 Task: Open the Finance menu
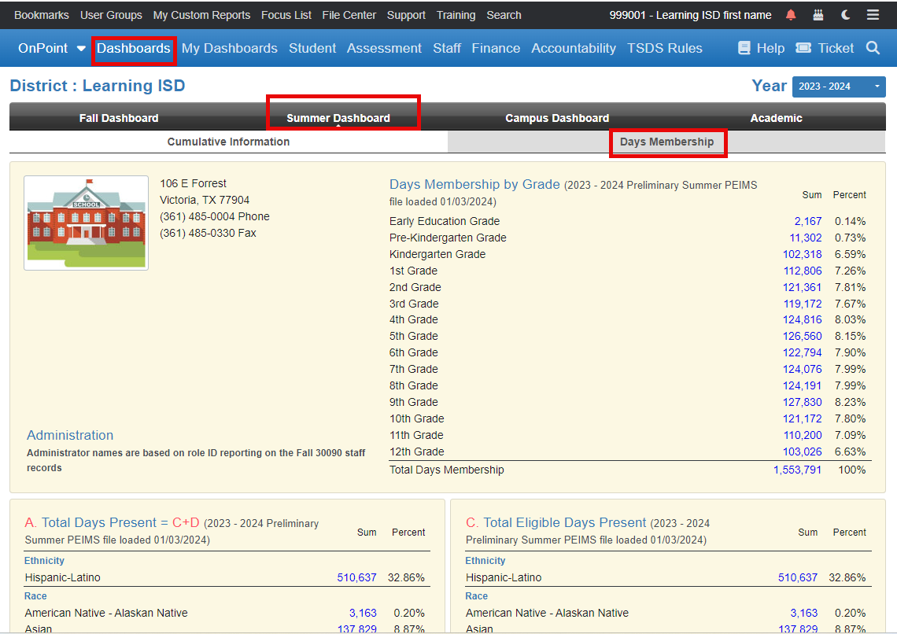click(496, 48)
